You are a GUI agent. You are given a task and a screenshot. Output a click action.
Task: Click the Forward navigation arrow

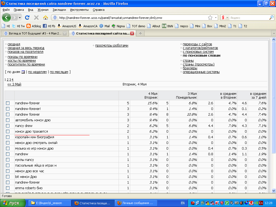[15, 18]
